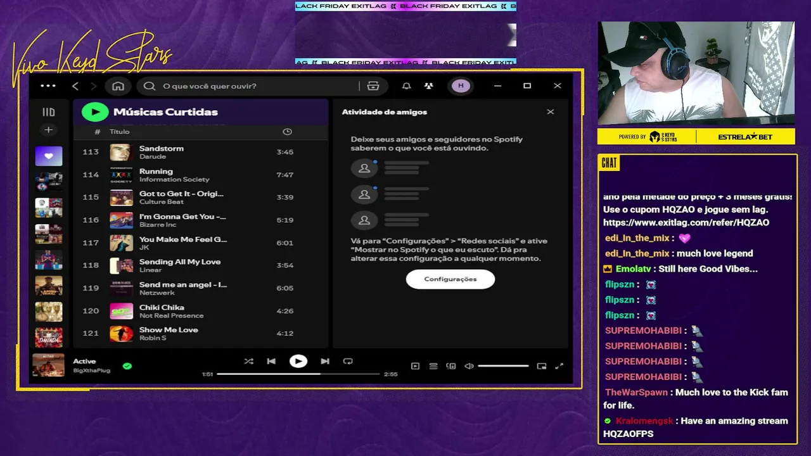
Task: Expand the library sidebar icon
Action: tap(49, 112)
